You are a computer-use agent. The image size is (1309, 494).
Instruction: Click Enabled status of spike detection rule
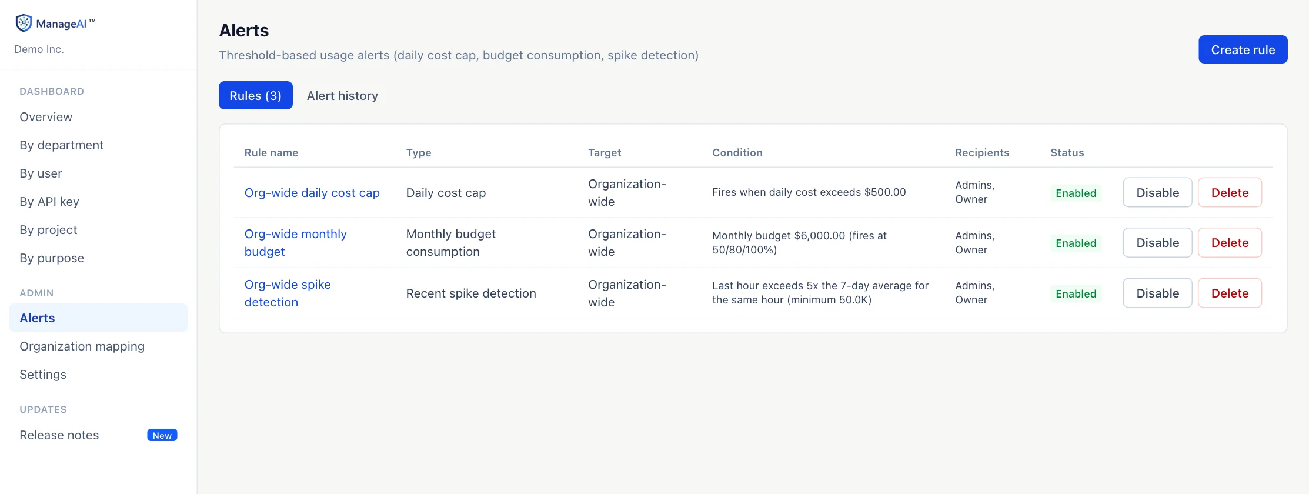pos(1076,293)
